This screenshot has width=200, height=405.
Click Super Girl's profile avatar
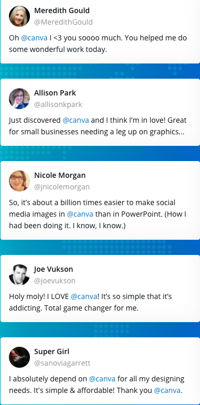click(x=19, y=357)
